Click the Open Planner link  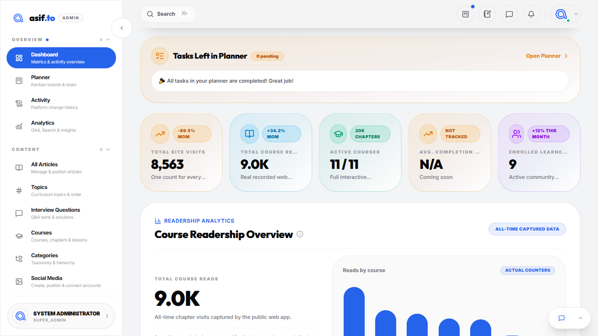(x=547, y=56)
